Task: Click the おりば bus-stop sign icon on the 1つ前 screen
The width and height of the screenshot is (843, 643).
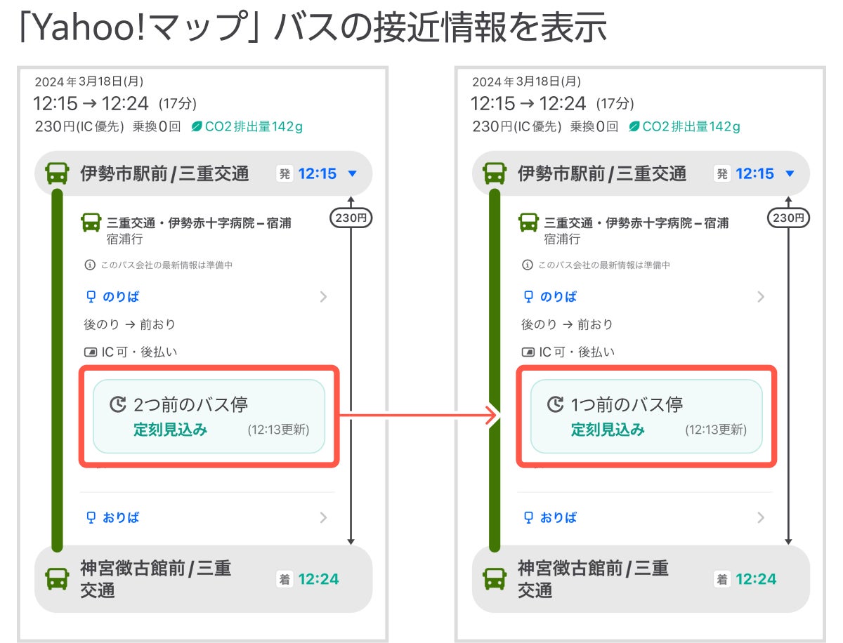Action: pyautogui.click(x=528, y=517)
